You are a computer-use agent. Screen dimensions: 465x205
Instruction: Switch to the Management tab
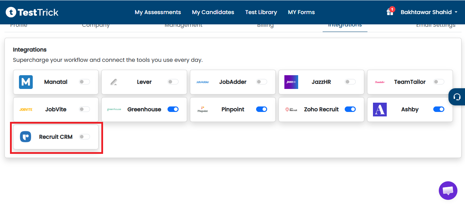[x=183, y=26]
